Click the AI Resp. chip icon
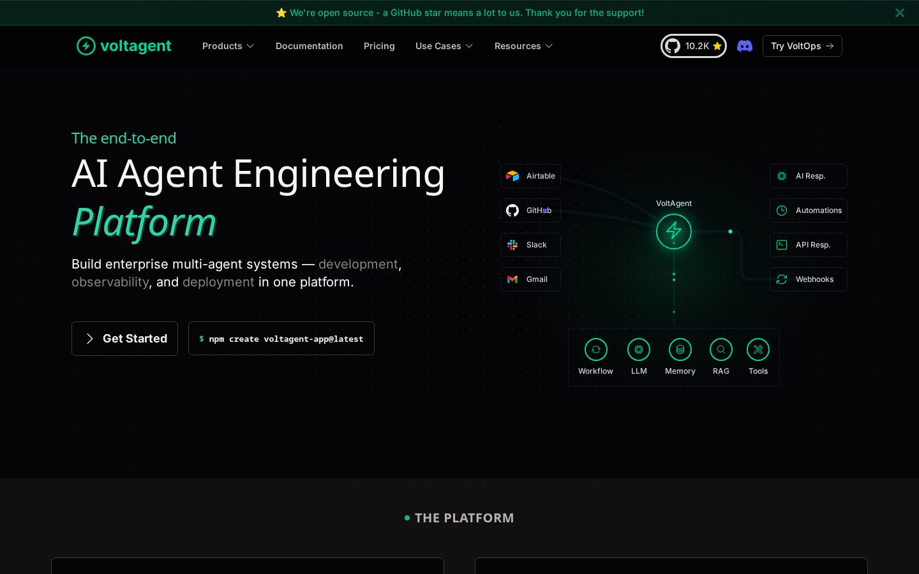The height and width of the screenshot is (574, 919). [782, 176]
